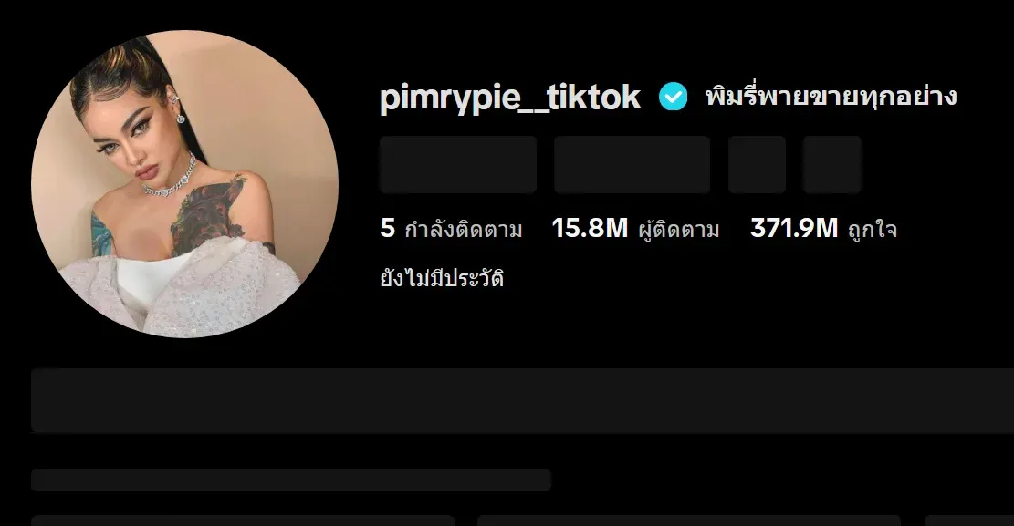Click the first wide placeholder button under username
This screenshot has height=526, width=1014.
click(x=458, y=165)
